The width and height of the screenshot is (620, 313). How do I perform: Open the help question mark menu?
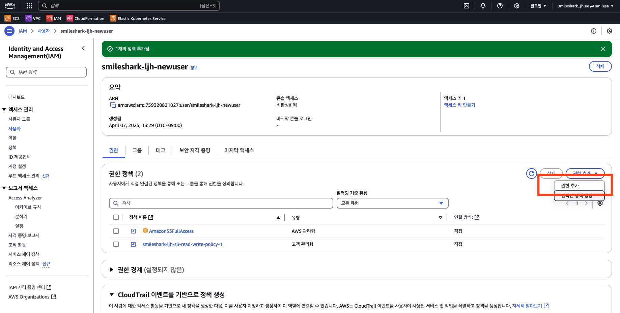click(500, 6)
